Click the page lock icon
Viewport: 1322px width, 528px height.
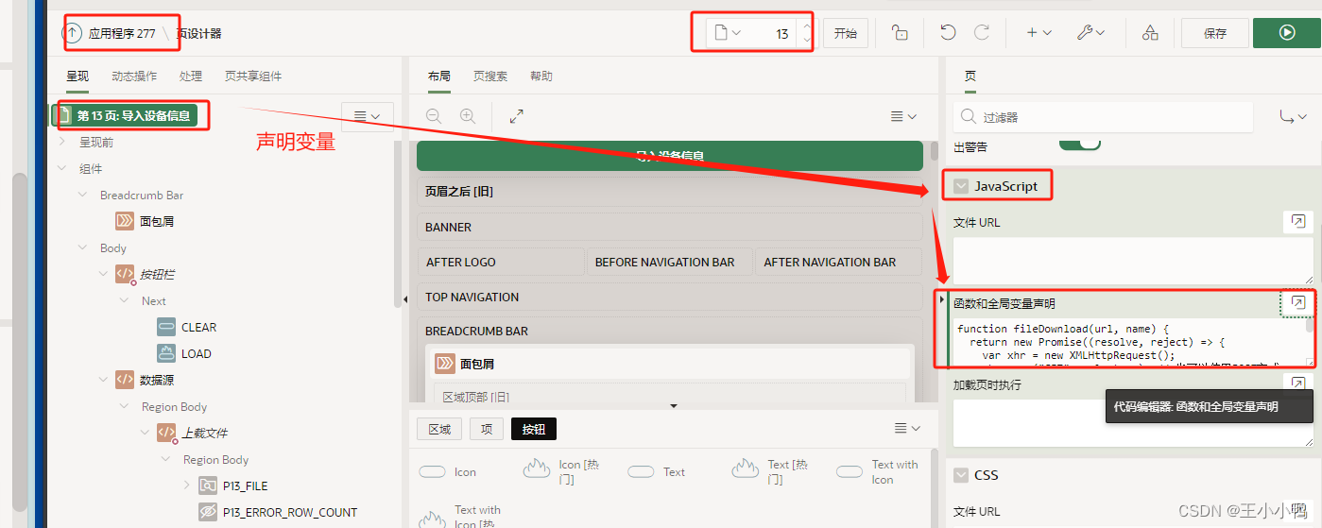(x=900, y=33)
